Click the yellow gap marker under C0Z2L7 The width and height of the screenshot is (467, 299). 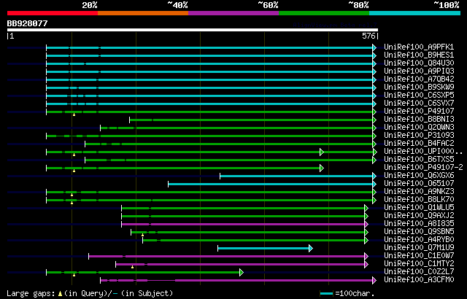click(74, 275)
